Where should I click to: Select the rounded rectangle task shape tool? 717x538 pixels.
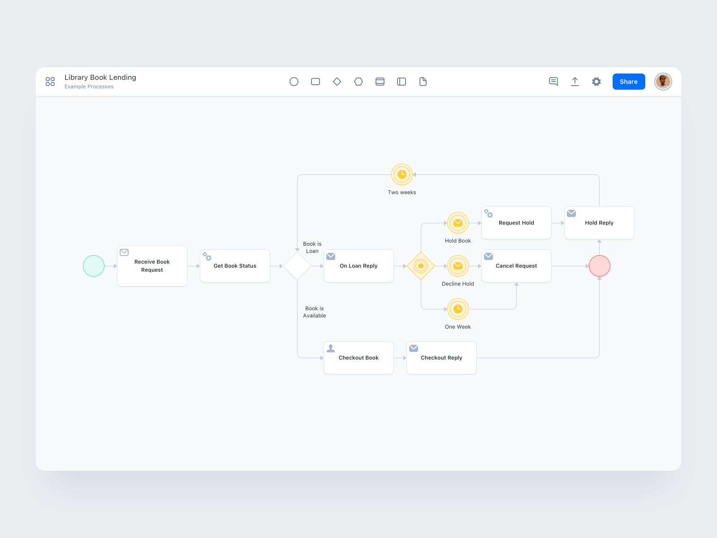coord(315,82)
